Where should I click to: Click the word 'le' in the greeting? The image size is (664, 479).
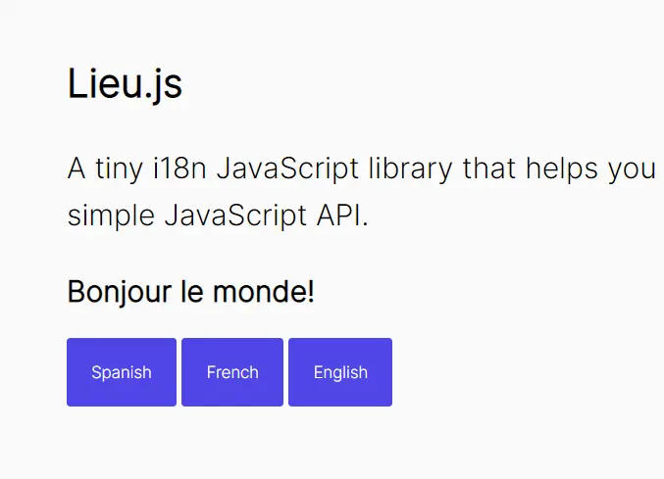(x=192, y=291)
